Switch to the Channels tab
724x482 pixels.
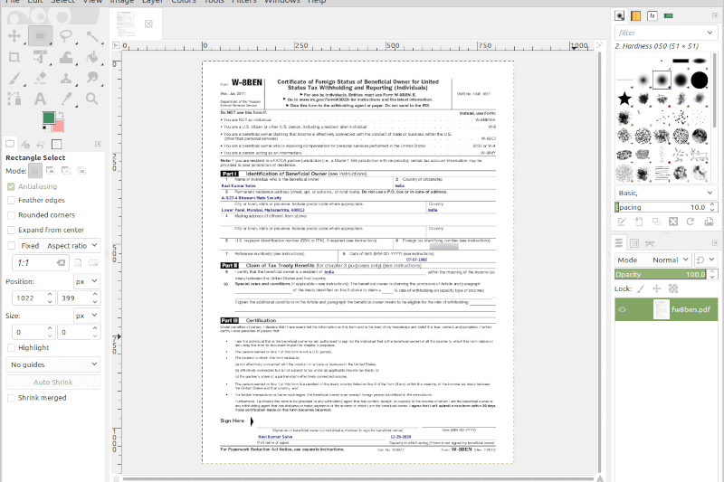634,243
